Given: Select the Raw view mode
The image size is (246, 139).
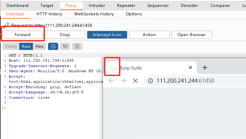Looking at the screenshot, I should coord(26,46).
